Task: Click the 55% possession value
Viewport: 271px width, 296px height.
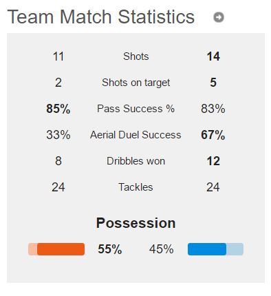Action: [110, 249]
